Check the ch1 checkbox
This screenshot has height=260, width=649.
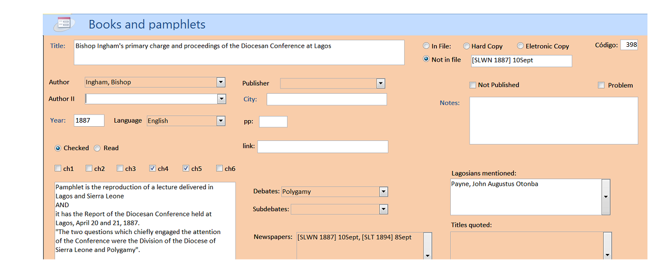(x=58, y=168)
